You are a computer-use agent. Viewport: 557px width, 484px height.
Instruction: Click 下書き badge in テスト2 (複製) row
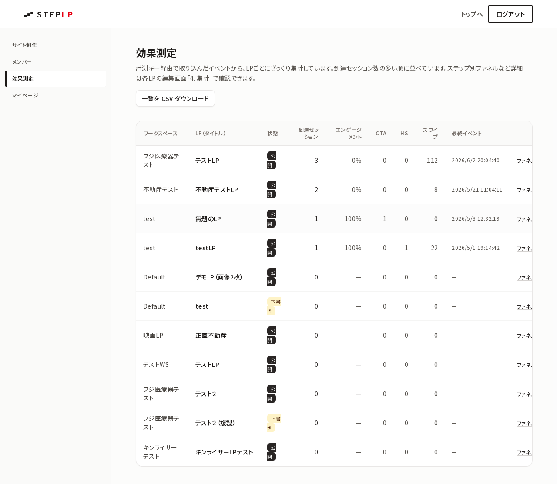(274, 423)
